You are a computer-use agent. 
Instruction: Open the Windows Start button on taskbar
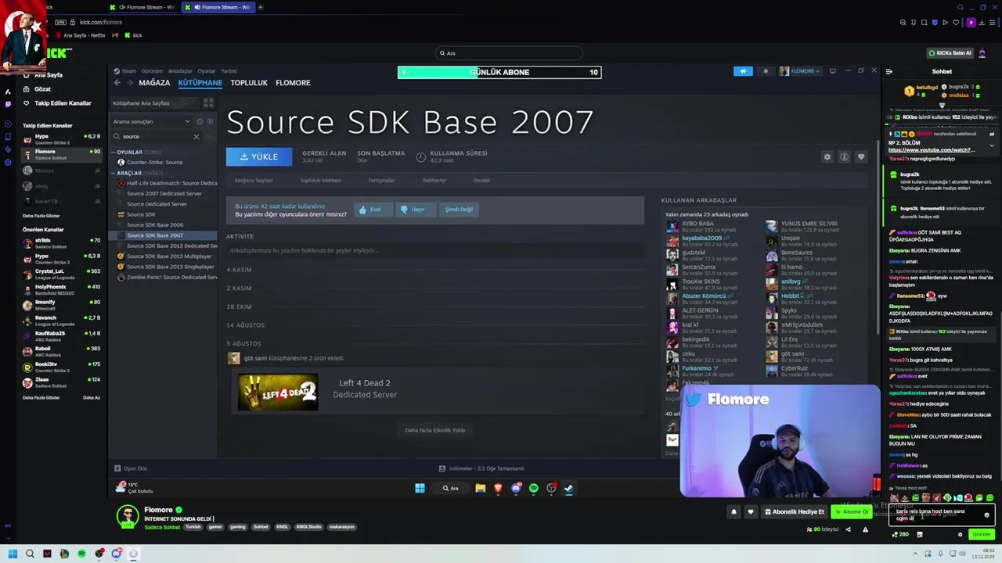point(13,554)
